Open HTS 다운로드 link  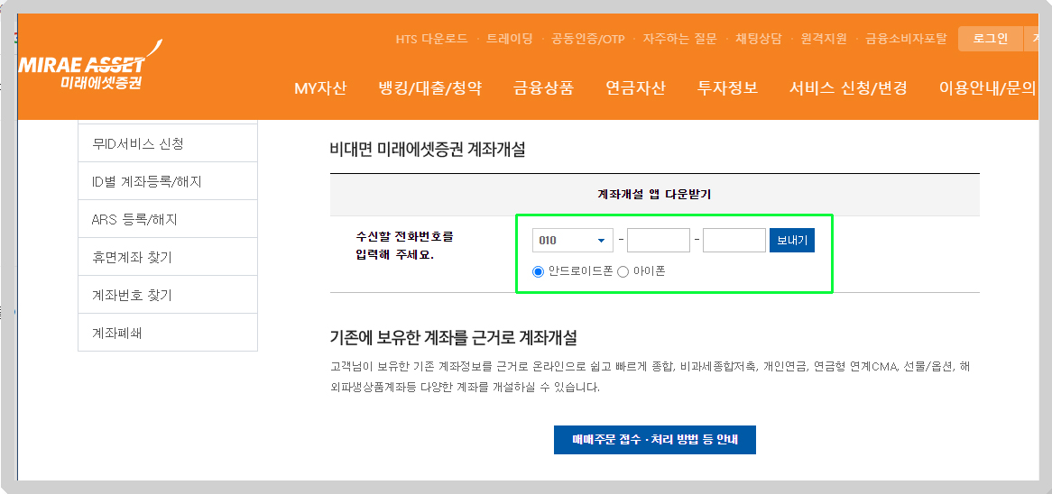[x=431, y=38]
